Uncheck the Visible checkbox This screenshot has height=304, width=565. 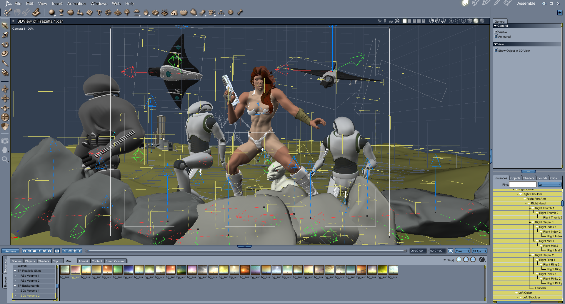tap(496, 32)
